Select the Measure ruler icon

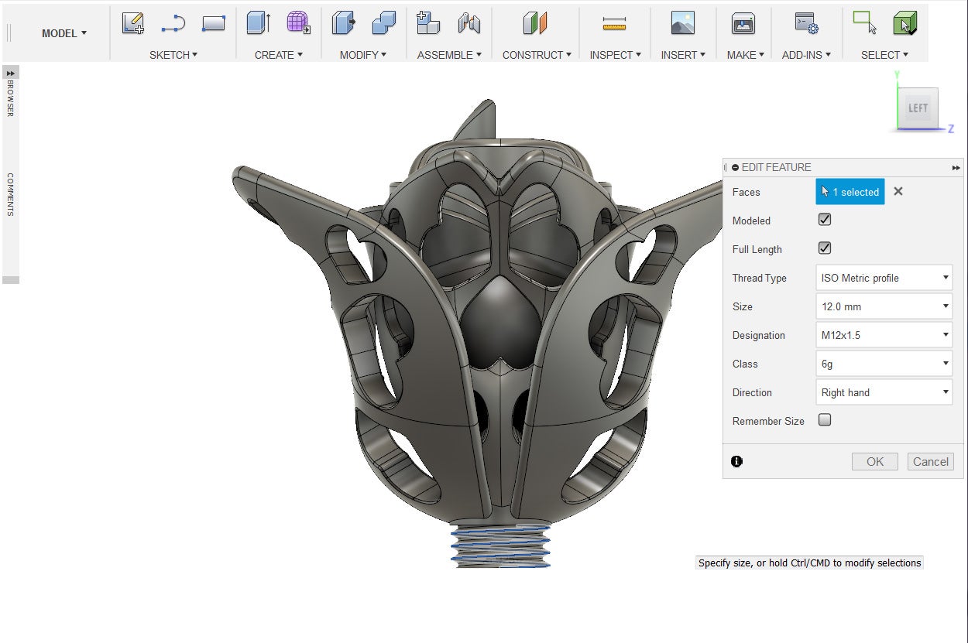point(614,24)
